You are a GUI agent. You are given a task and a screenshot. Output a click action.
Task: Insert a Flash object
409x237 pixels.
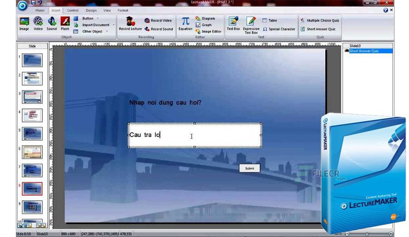65,24
